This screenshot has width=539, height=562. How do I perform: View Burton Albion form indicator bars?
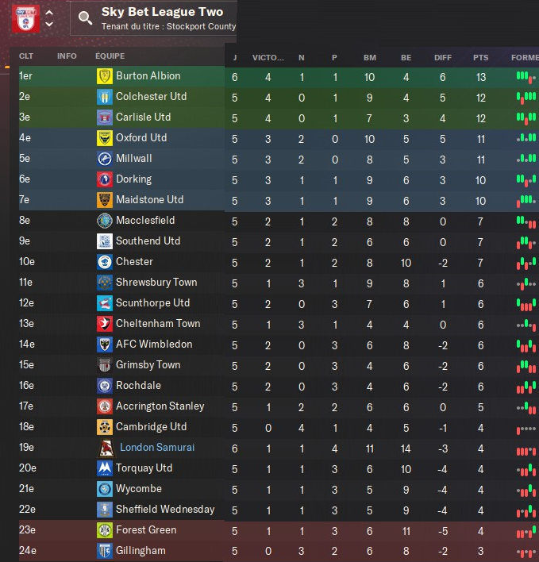(x=522, y=76)
